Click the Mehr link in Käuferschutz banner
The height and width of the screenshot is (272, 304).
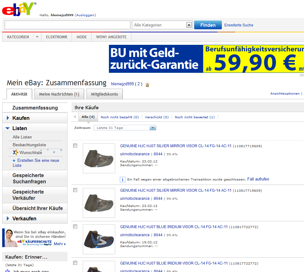click(x=60, y=244)
